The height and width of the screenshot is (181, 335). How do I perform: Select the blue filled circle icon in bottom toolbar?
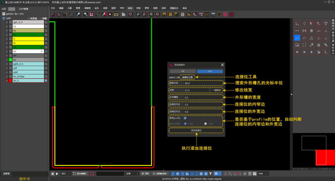[x=177, y=174]
